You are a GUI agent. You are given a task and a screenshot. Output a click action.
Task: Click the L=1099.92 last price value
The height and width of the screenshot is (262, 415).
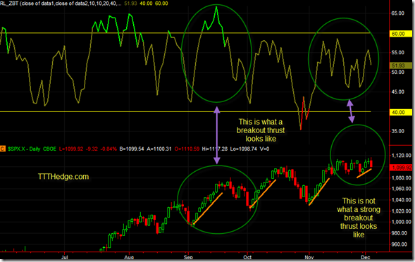71,149
